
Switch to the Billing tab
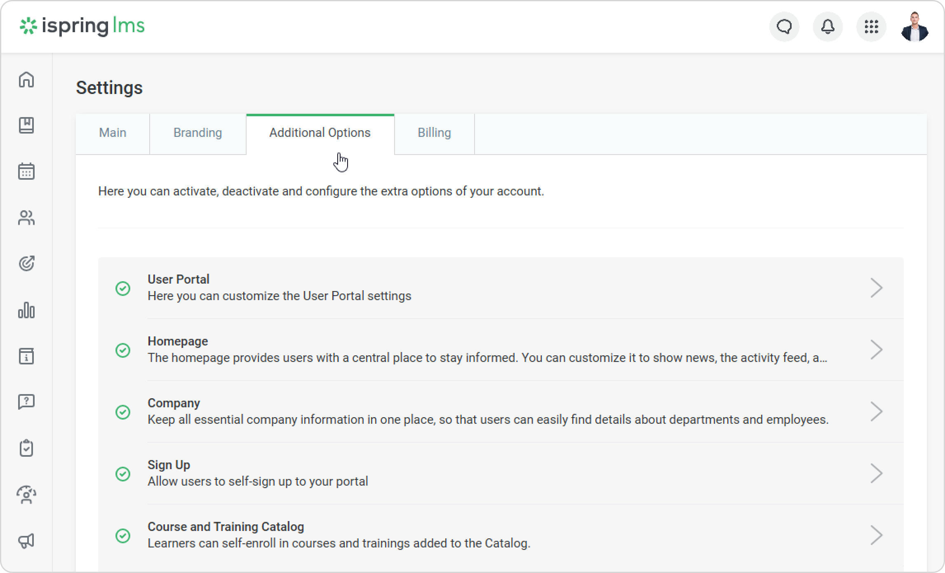(434, 133)
